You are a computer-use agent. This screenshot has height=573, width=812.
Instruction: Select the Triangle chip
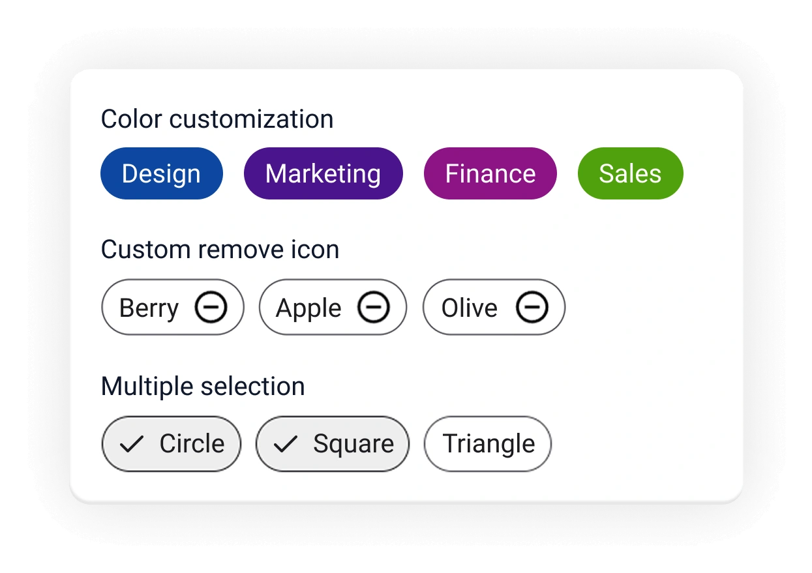488,444
